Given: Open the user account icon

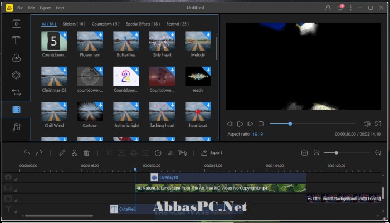Looking at the screenshot, I should [328, 8].
